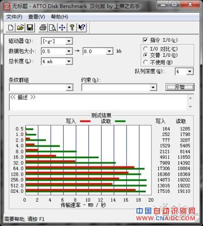
Task: Click the description box scroll down arrow
Action: [190, 107]
